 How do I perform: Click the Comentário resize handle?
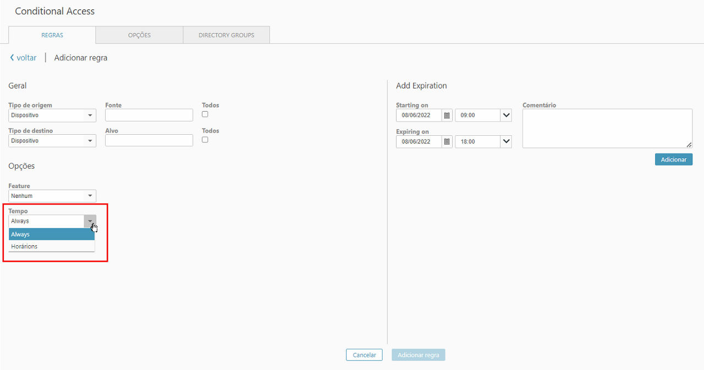click(x=689, y=145)
